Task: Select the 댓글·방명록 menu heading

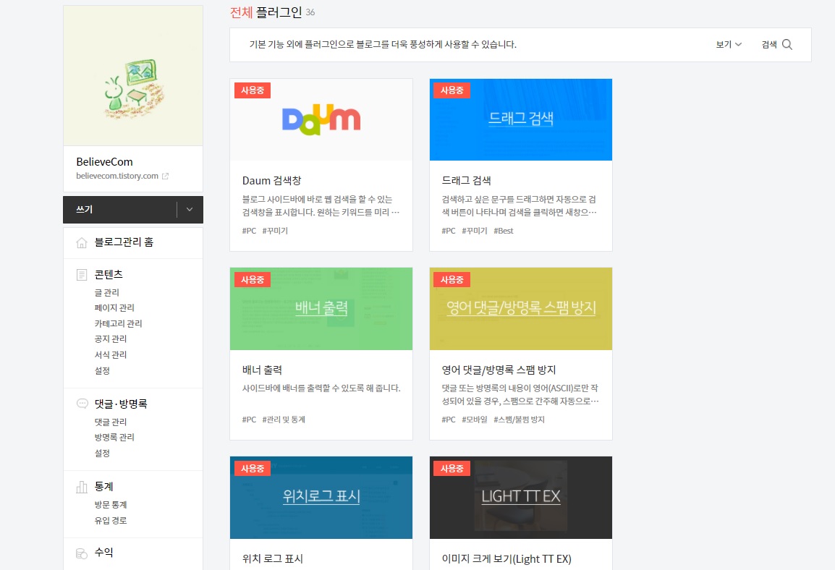Action: (121, 404)
